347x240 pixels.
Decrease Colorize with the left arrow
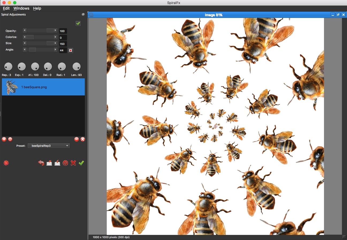tap(25, 37)
